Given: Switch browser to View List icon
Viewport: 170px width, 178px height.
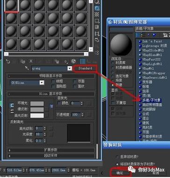Looking at the screenshot, I should pos(138,35).
